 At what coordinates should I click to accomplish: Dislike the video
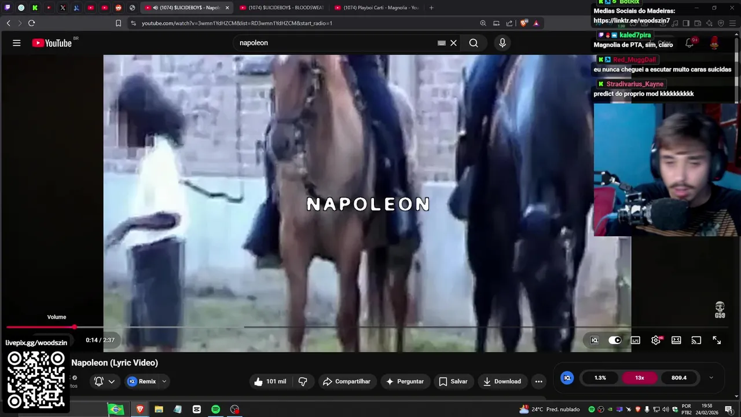tap(303, 382)
